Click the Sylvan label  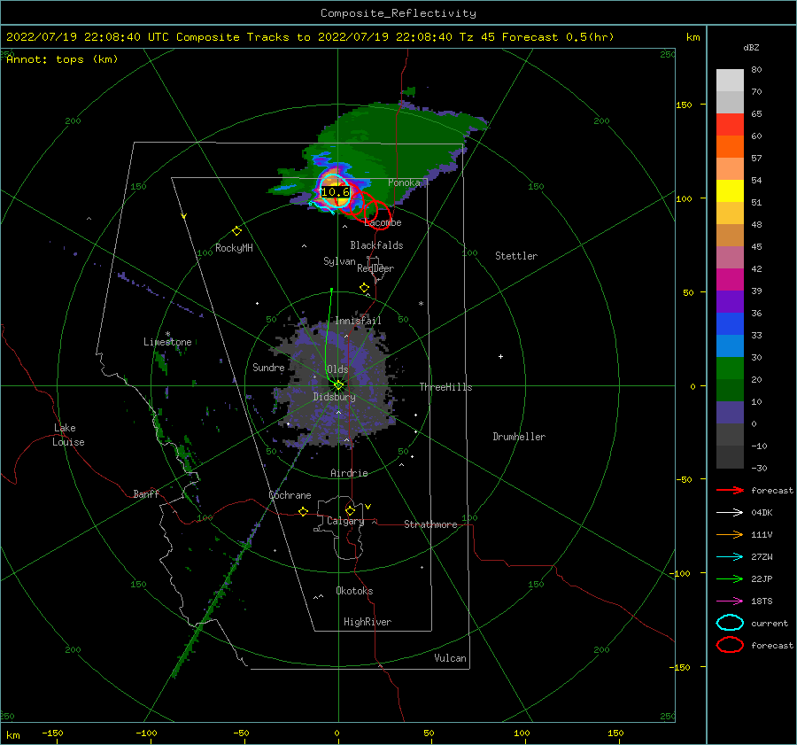(x=339, y=261)
